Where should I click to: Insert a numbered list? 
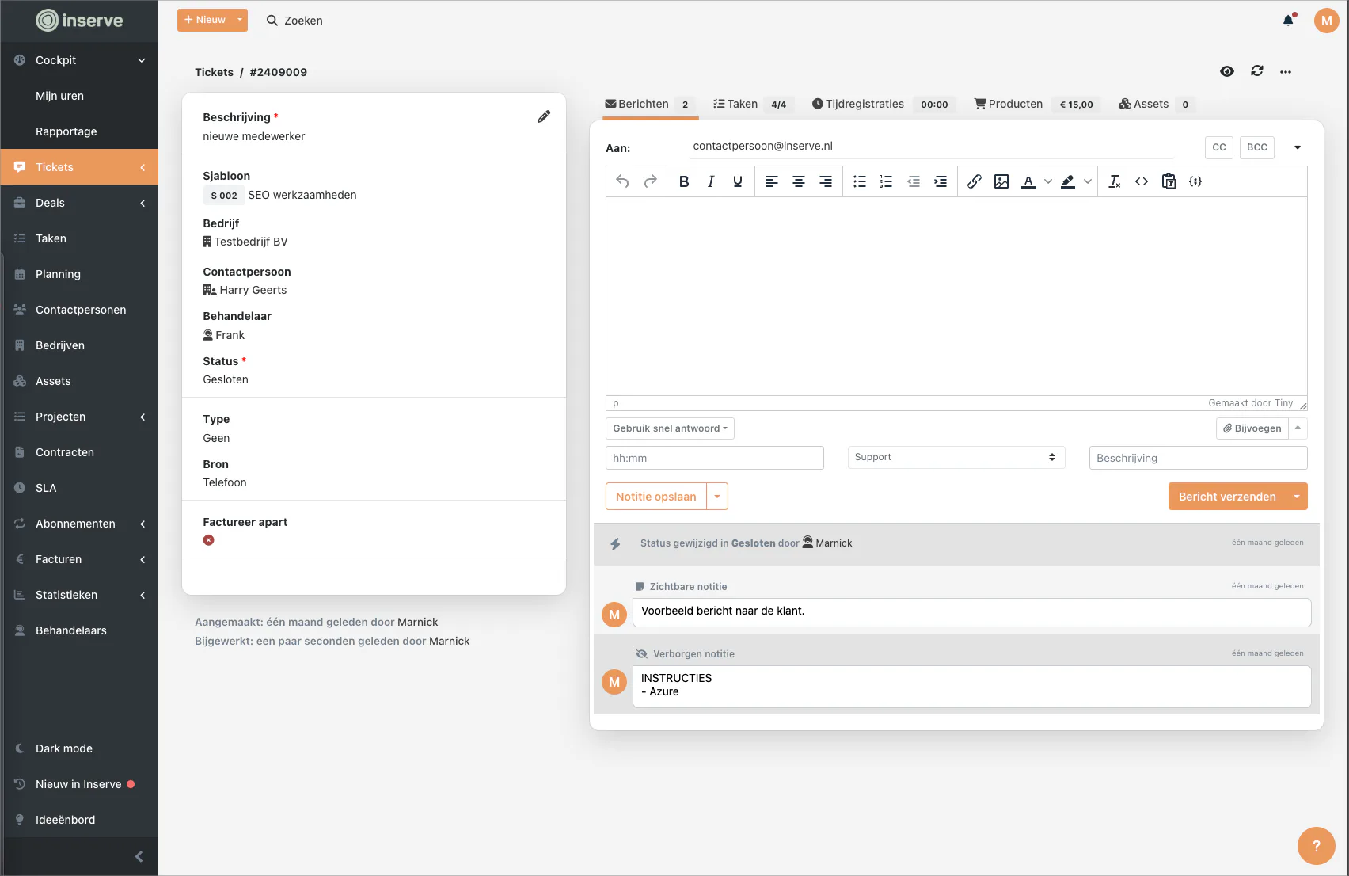point(887,181)
